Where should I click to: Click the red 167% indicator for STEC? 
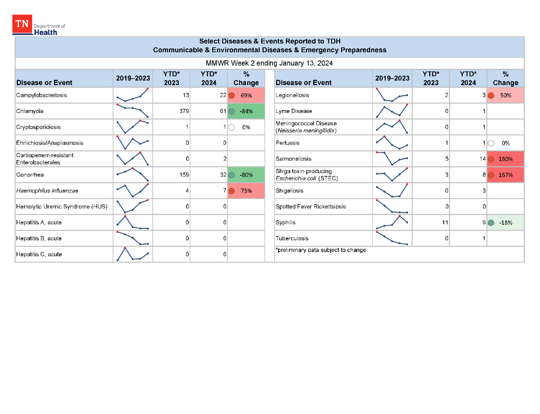point(491,175)
